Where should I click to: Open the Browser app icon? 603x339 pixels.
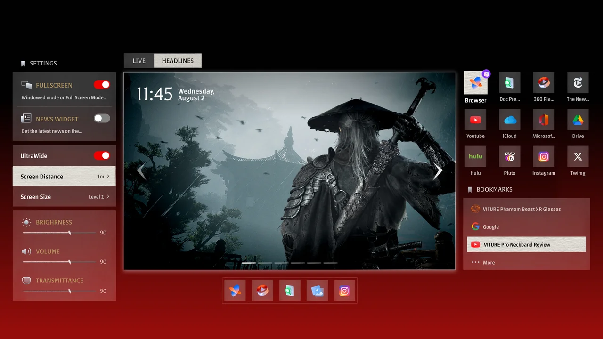tap(476, 83)
